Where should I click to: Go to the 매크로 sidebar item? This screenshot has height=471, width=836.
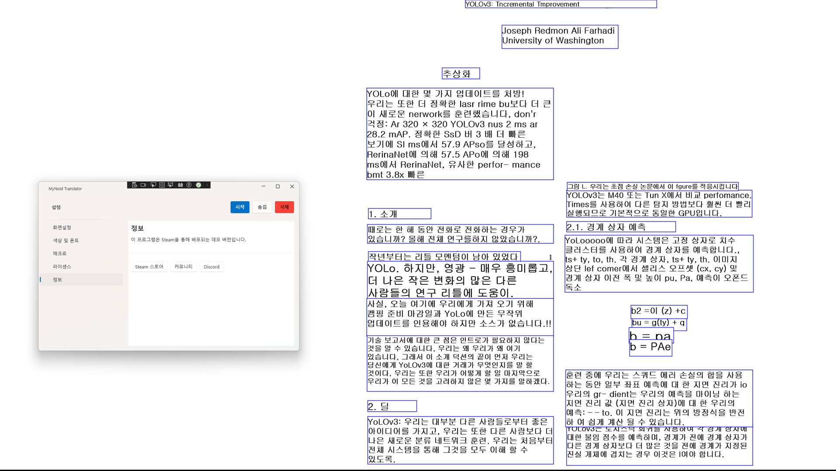60,254
